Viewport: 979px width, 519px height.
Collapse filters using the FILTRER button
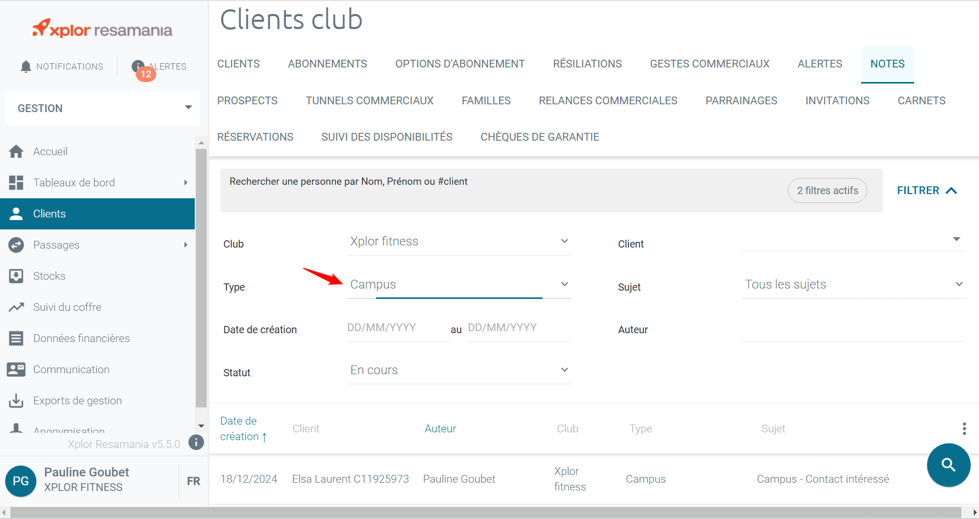tap(927, 190)
